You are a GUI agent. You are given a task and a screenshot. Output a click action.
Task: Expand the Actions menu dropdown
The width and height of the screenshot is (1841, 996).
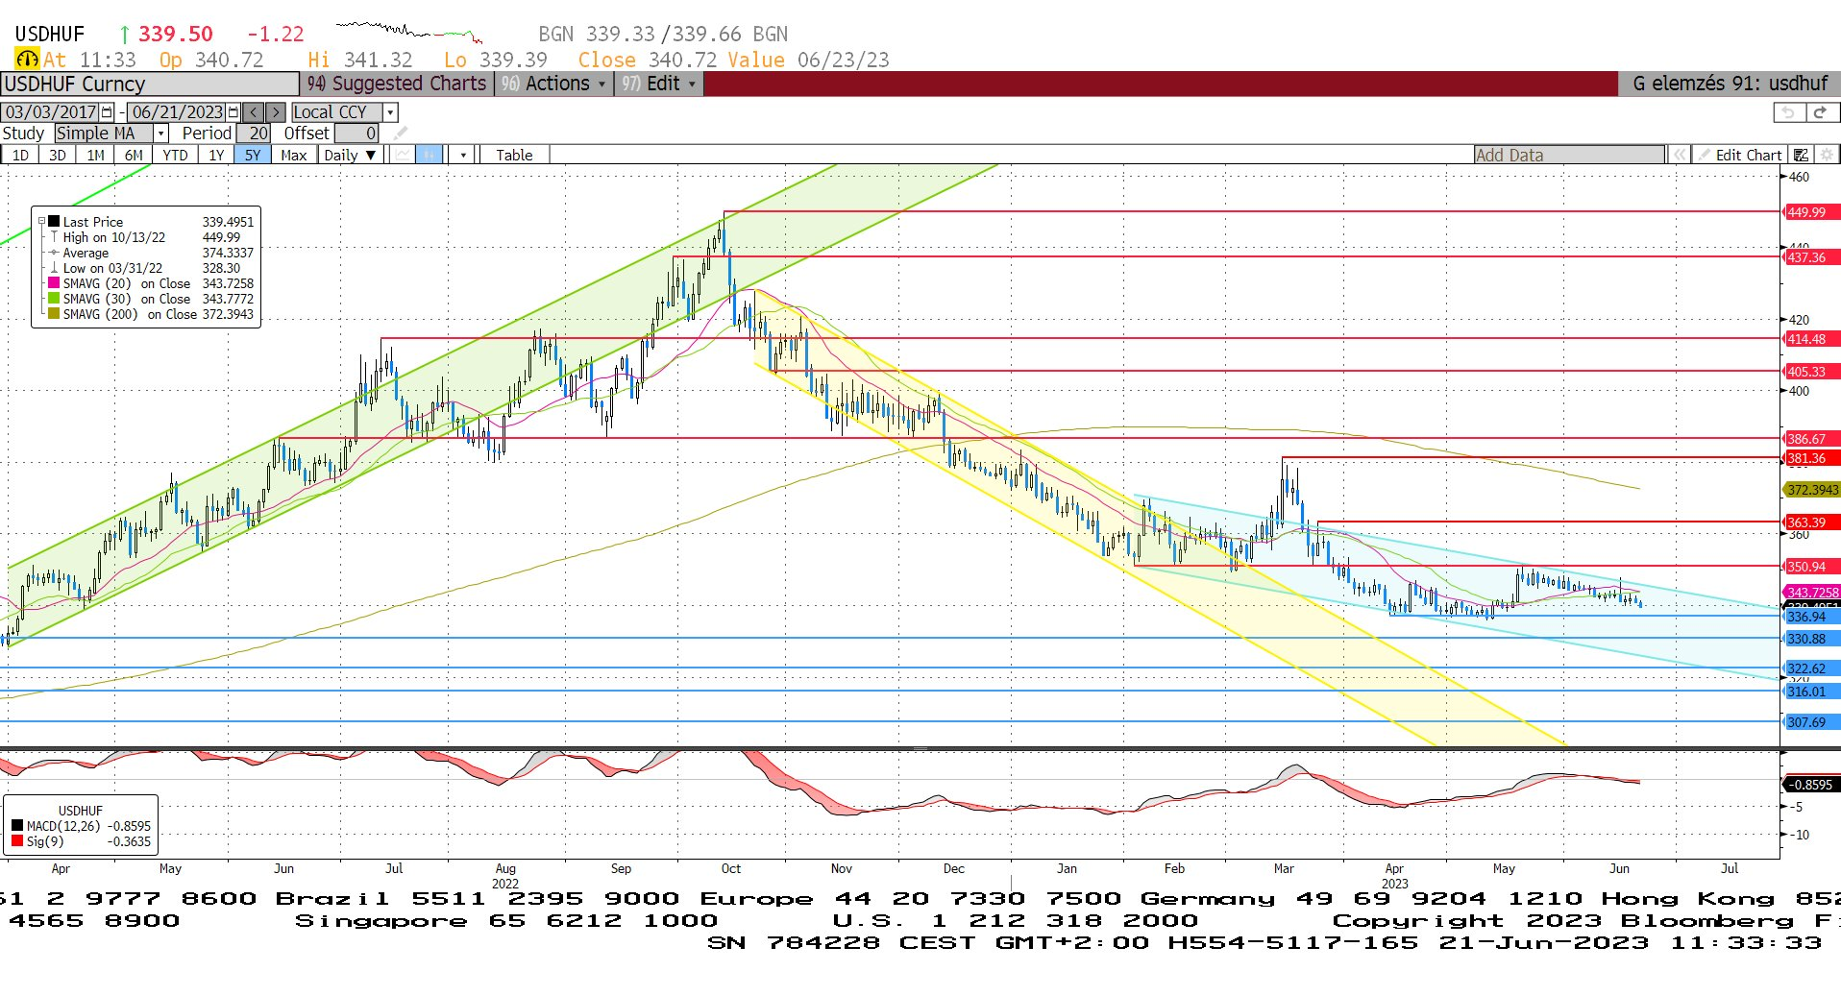click(x=554, y=84)
